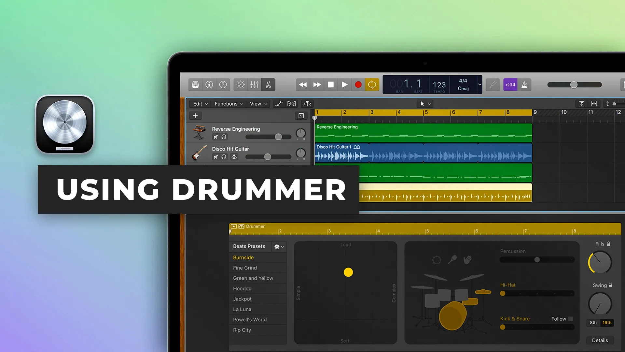This screenshot has height=352, width=625.
Task: Select 16th swing resolution button
Action: [x=607, y=323]
